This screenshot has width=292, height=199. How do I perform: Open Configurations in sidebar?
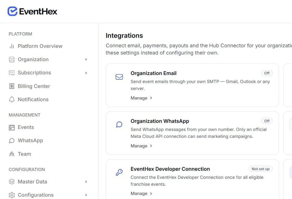[x=36, y=195]
